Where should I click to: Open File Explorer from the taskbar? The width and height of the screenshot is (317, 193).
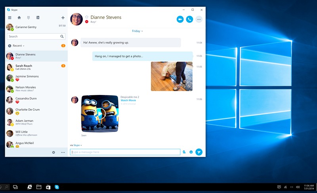(x=39, y=187)
